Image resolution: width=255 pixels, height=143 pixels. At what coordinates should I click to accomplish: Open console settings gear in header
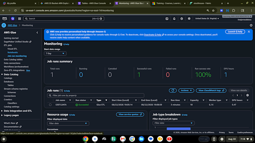189,19
